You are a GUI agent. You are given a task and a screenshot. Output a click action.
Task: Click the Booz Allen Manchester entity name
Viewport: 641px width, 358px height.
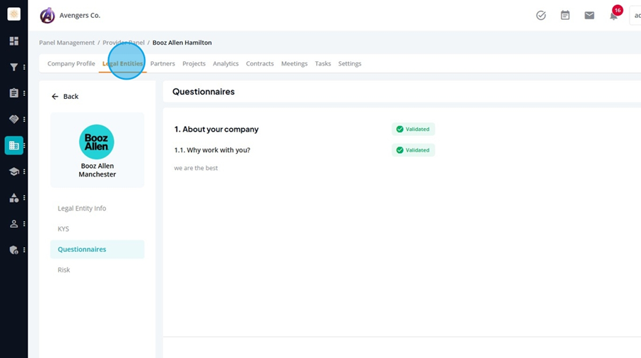click(98, 170)
